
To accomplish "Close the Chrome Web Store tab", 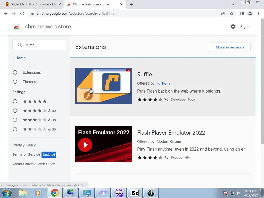I will click(121, 4).
